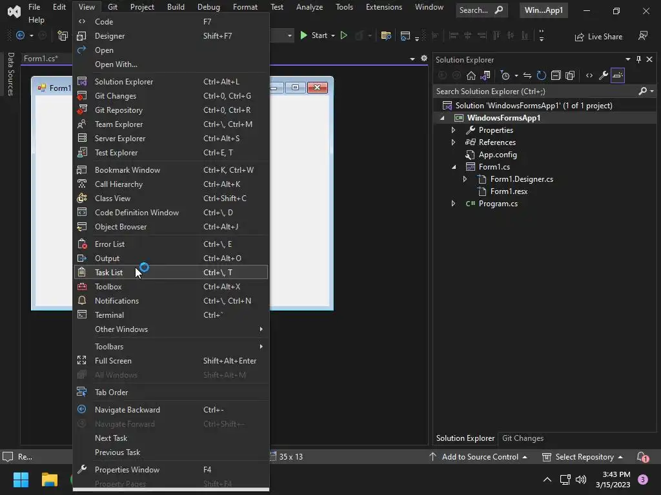Open the Toolbox menu entry

[170, 287]
